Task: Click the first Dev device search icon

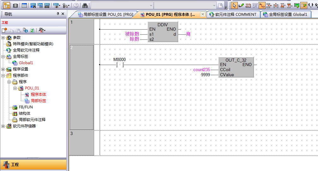Action: [33, 5]
